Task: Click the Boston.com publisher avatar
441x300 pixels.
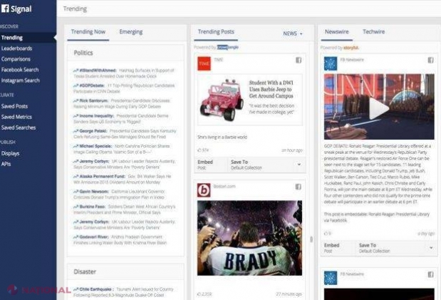Action: (x=204, y=190)
